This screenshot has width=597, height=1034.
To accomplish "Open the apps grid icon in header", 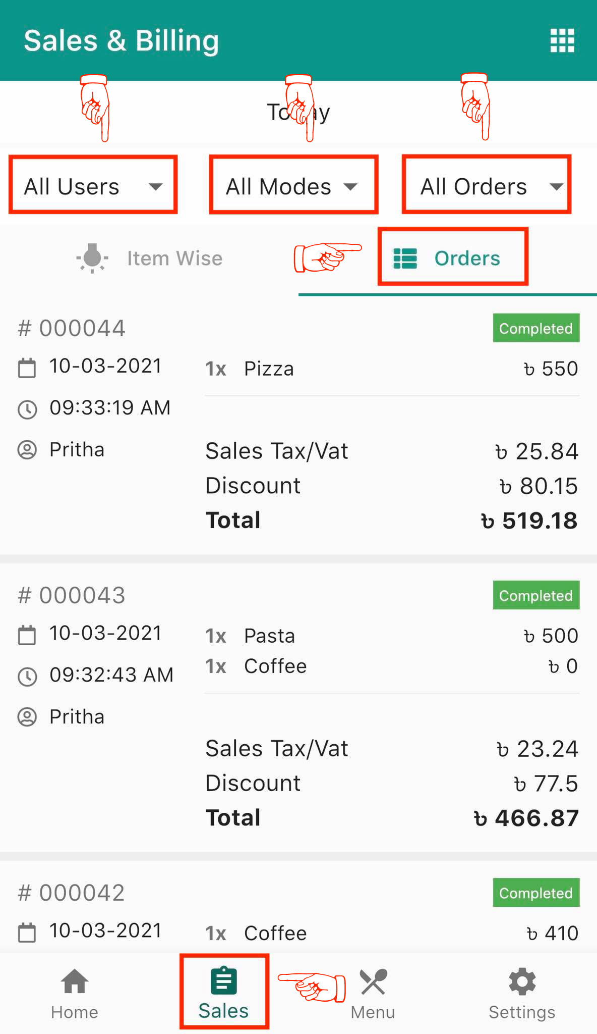I will point(562,40).
